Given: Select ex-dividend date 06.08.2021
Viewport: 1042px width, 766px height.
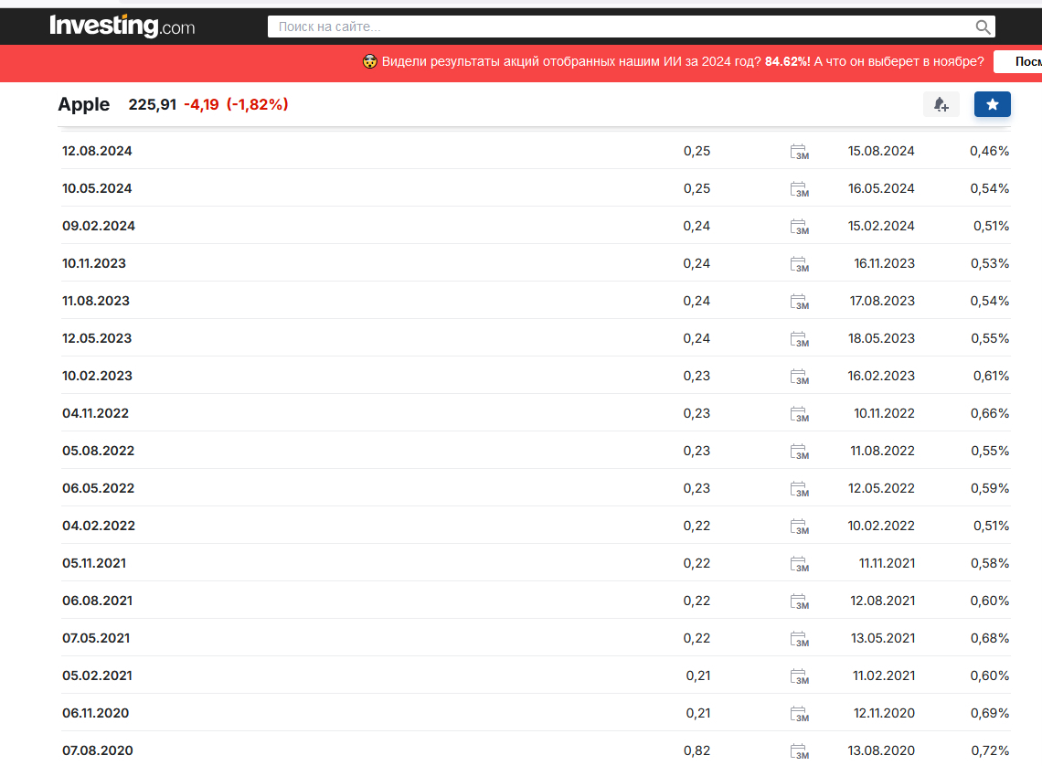Looking at the screenshot, I should [x=97, y=601].
